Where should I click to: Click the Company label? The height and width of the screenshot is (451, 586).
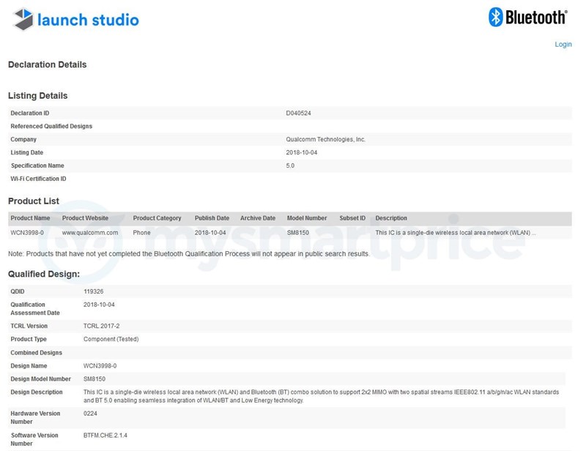tap(23, 139)
